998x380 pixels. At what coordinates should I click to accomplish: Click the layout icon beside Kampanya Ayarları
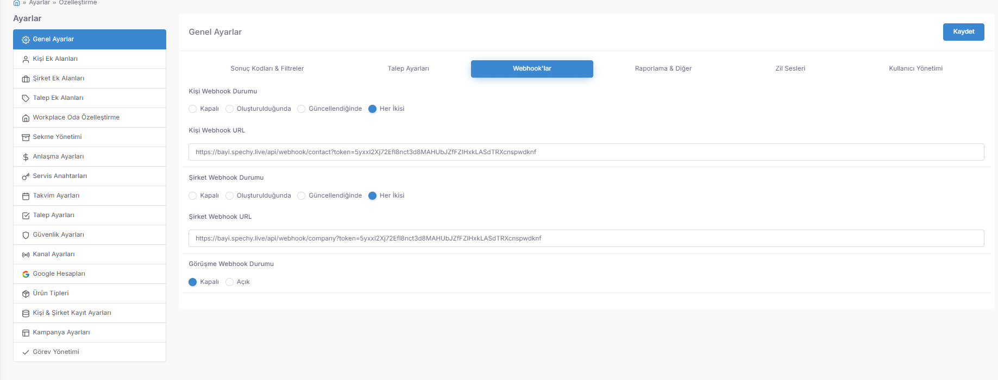(x=26, y=333)
